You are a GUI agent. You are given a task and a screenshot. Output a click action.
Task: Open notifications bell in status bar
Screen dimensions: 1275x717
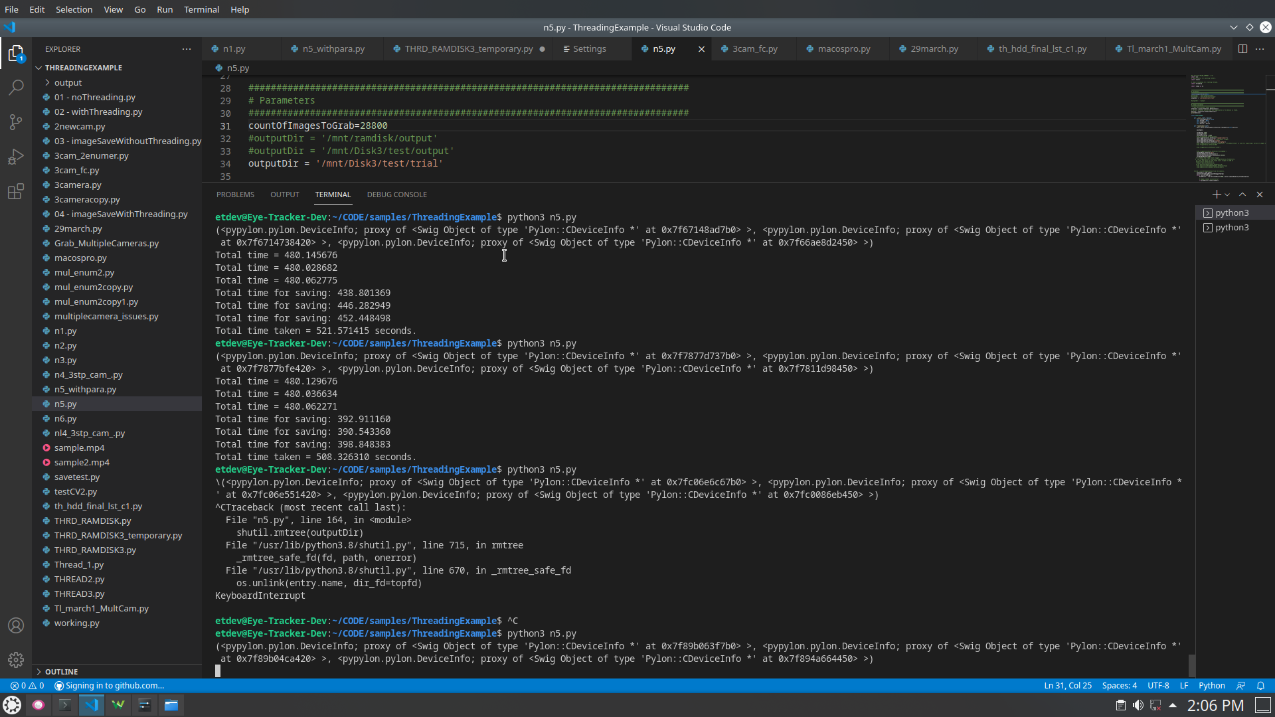pyautogui.click(x=1260, y=686)
